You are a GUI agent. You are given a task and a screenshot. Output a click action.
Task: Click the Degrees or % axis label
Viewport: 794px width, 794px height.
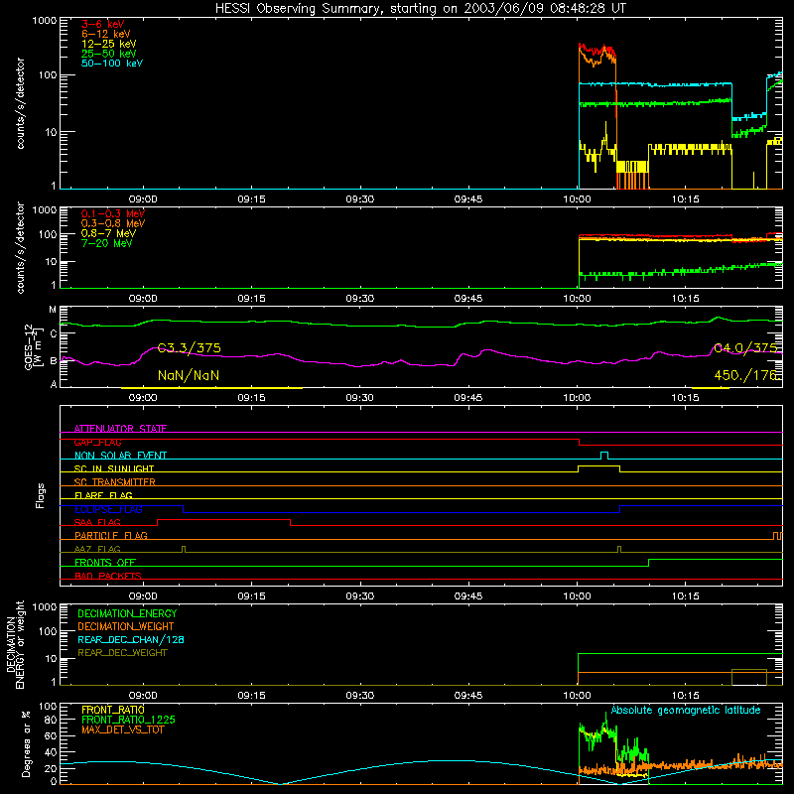[26, 743]
